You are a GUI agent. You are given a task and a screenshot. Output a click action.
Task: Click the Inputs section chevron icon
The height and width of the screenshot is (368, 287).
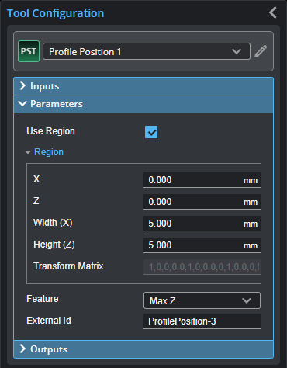[x=22, y=85]
